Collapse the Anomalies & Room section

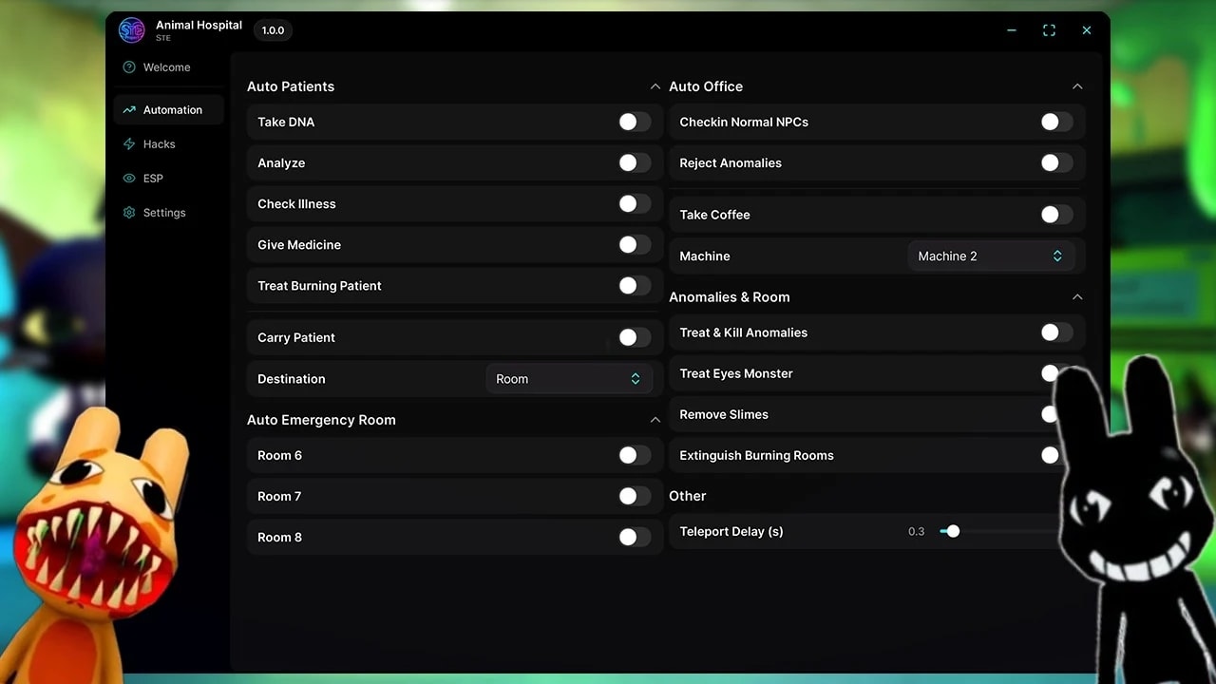(x=1077, y=297)
